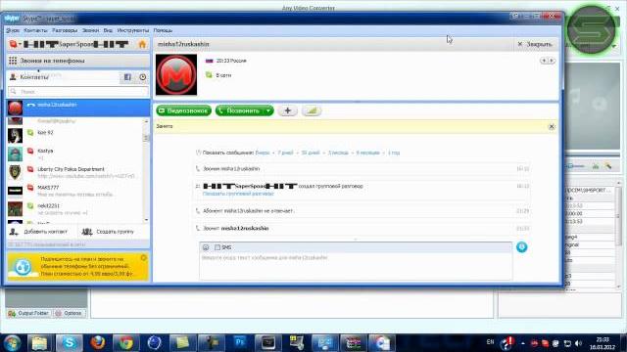Click the plus button to add people

pyautogui.click(x=287, y=110)
